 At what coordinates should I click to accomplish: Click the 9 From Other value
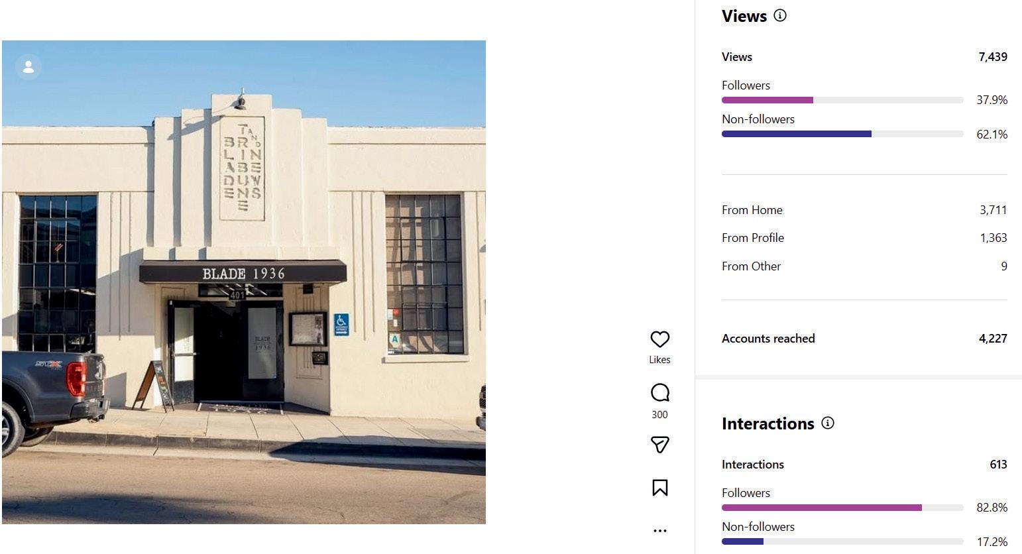coord(1004,266)
